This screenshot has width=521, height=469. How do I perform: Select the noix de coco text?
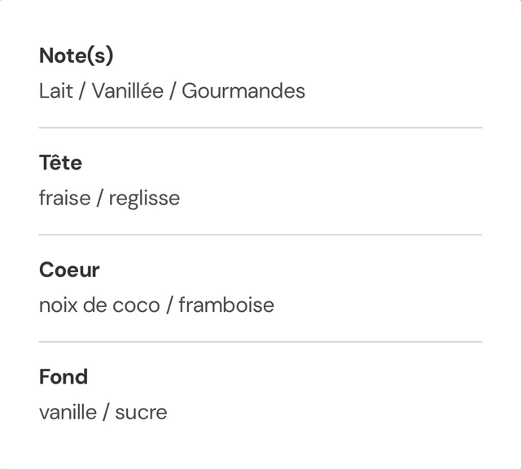[x=99, y=305]
